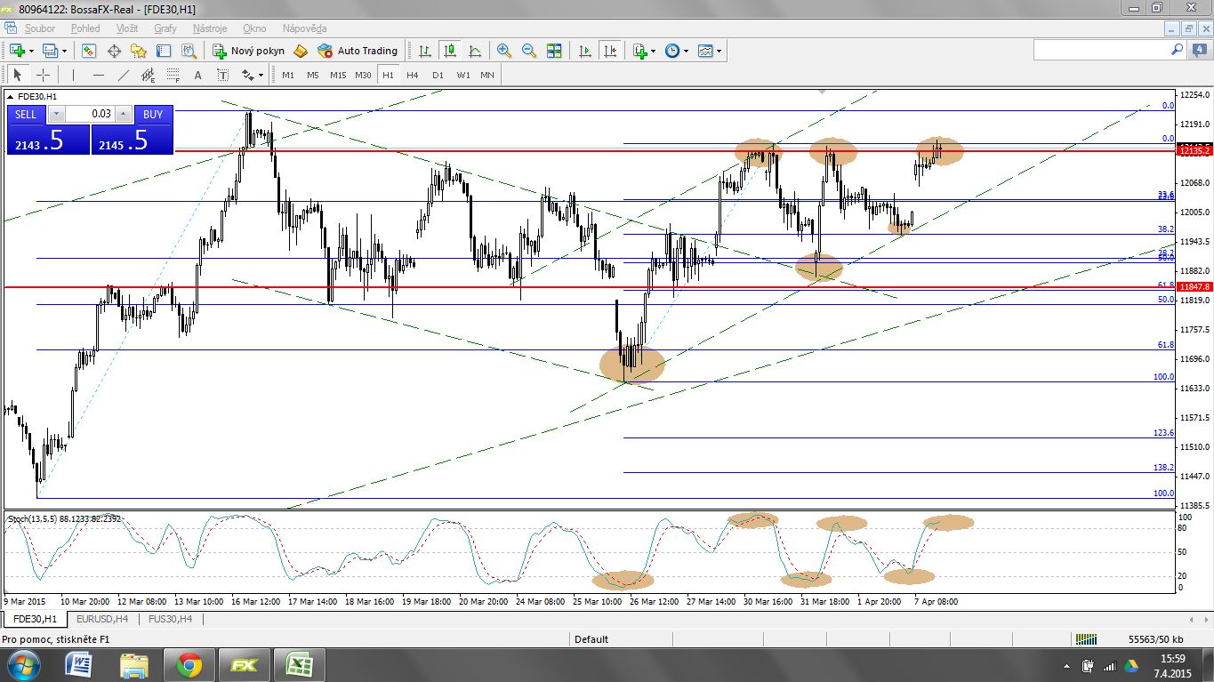Click the Nový pokyn button
1214x682 pixels.
tap(248, 51)
